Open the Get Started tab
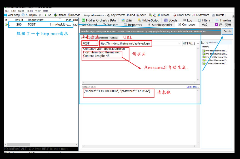Screen dimensions: 240x159 89,25
